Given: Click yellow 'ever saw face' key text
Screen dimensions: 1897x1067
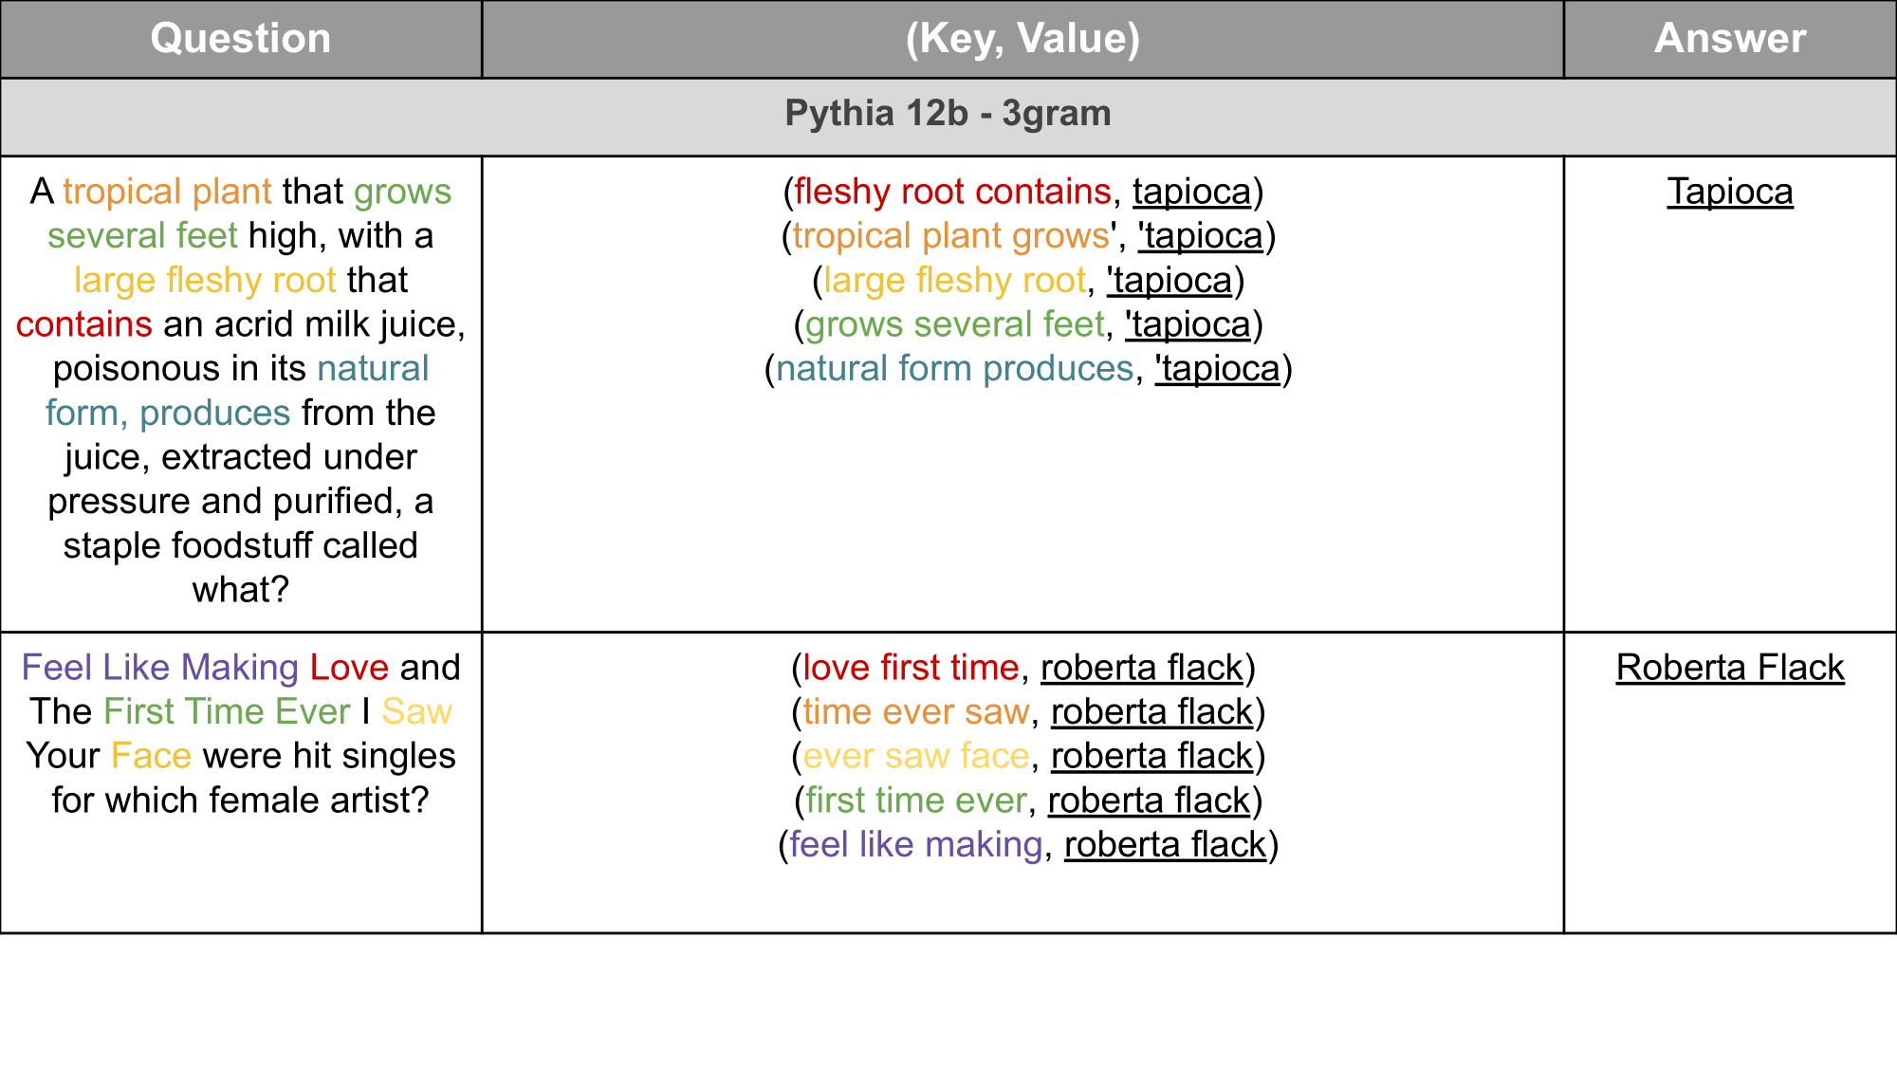Looking at the screenshot, I should point(915,756).
